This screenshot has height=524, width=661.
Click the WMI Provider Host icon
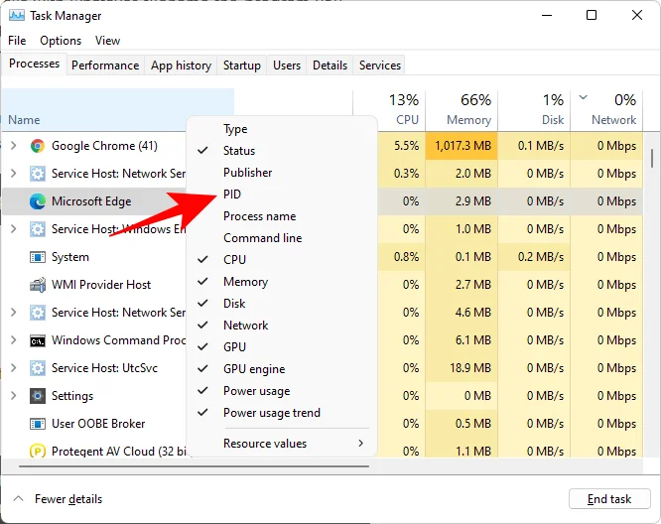[38, 285]
